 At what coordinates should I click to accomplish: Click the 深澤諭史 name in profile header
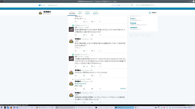(x=47, y=12)
